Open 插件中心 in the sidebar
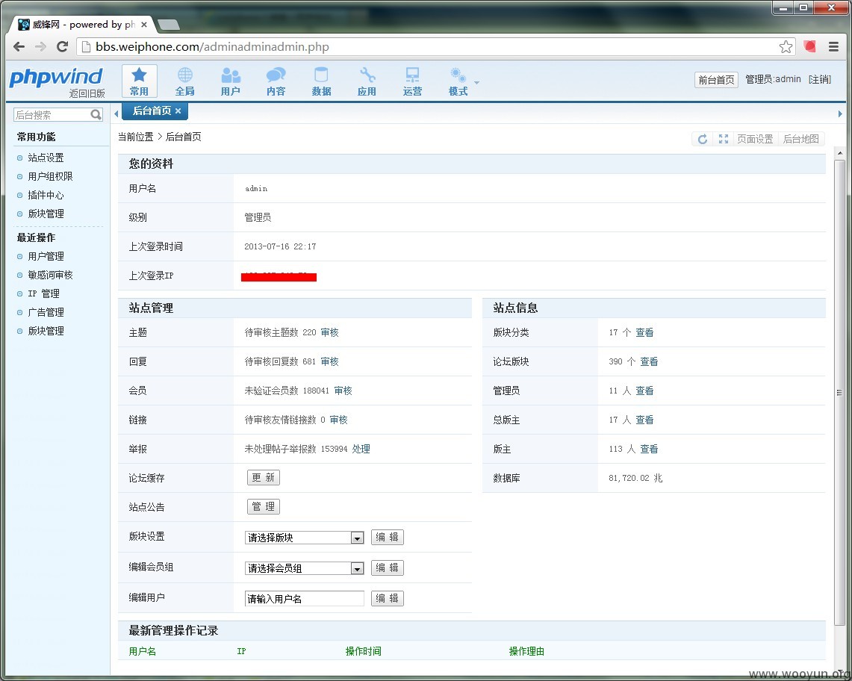The height and width of the screenshot is (681, 852). pos(46,195)
